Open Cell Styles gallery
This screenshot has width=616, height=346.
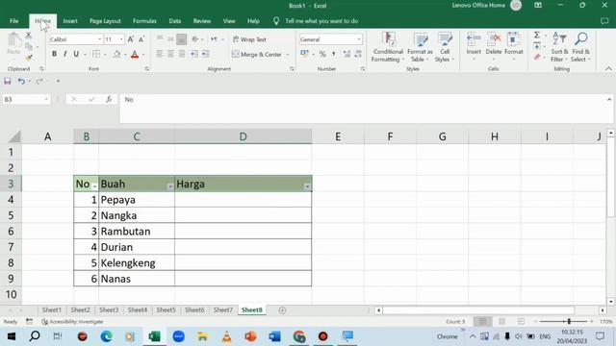[x=445, y=47]
